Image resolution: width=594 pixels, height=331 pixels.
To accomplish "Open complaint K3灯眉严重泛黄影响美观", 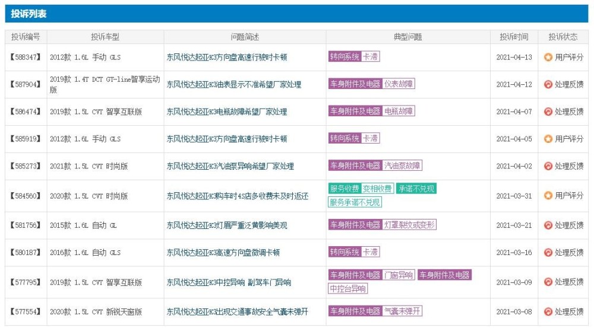I will pos(226,225).
